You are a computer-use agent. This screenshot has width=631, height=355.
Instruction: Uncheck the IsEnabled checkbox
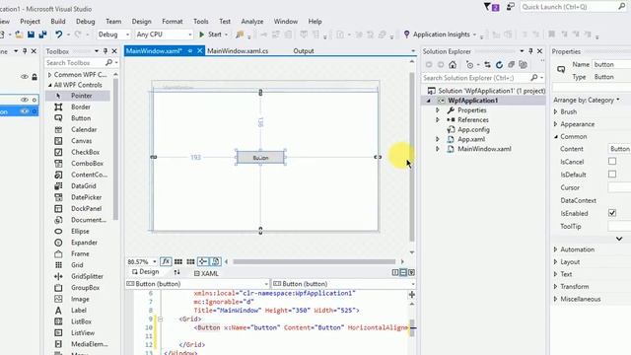612,213
